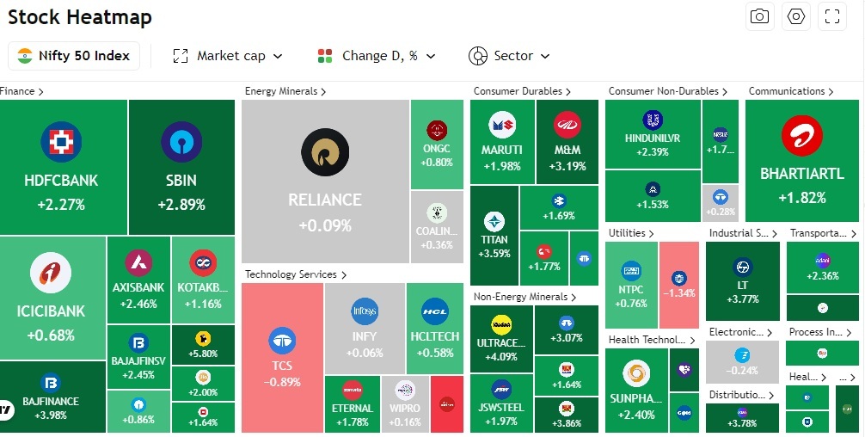Viewport: 865px width, 437px height.
Task: Click ETERNAL logo icon
Action: pos(353,390)
